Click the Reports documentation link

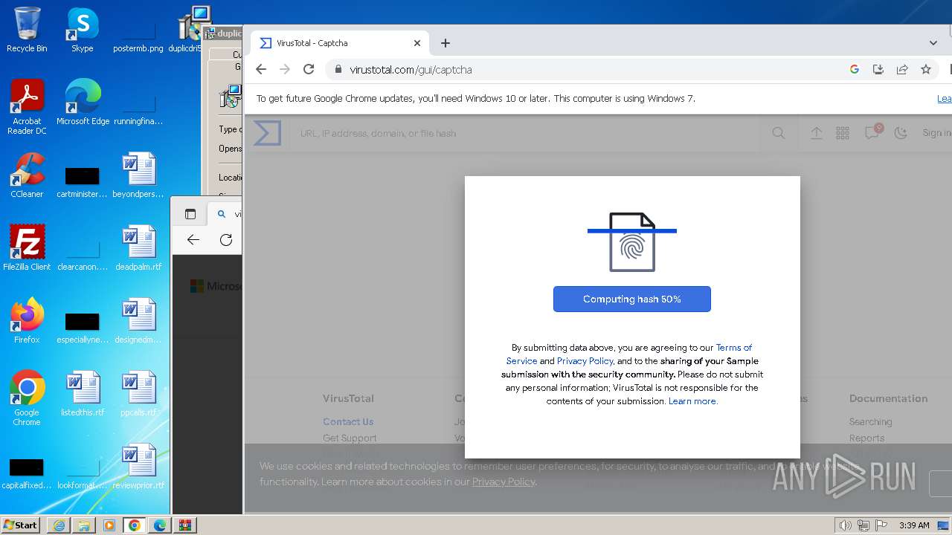point(866,438)
